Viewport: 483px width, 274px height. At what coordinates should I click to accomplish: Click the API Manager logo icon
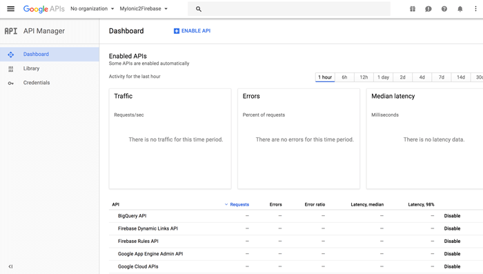click(x=11, y=31)
